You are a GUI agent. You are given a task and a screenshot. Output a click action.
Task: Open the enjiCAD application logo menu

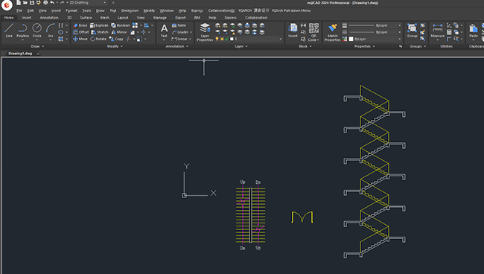pyautogui.click(x=7, y=5)
